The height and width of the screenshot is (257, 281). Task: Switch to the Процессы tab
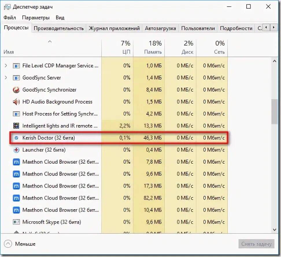tap(16, 28)
